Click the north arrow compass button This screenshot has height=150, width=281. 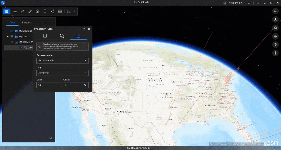[x=275, y=19]
